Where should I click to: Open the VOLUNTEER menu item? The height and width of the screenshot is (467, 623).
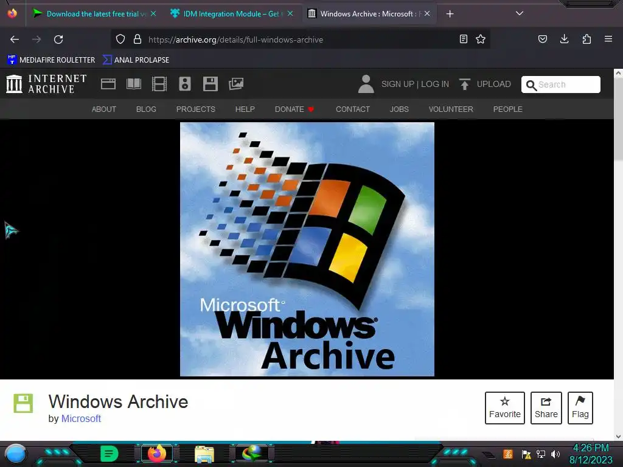[x=451, y=109]
